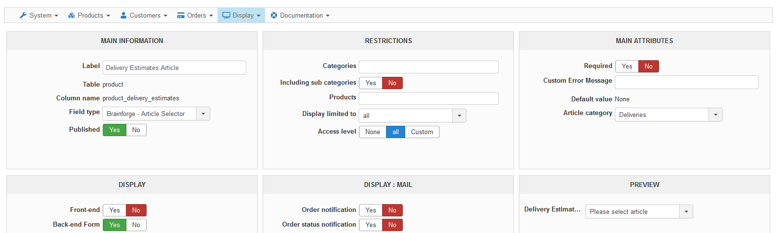The image size is (779, 233).
Task: Set Required to Yes
Action: tap(627, 66)
